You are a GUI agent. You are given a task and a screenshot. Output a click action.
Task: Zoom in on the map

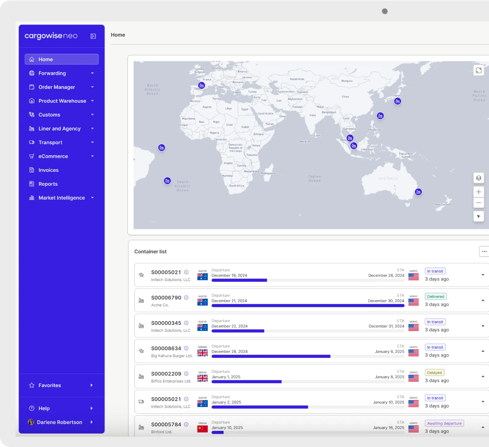(478, 192)
